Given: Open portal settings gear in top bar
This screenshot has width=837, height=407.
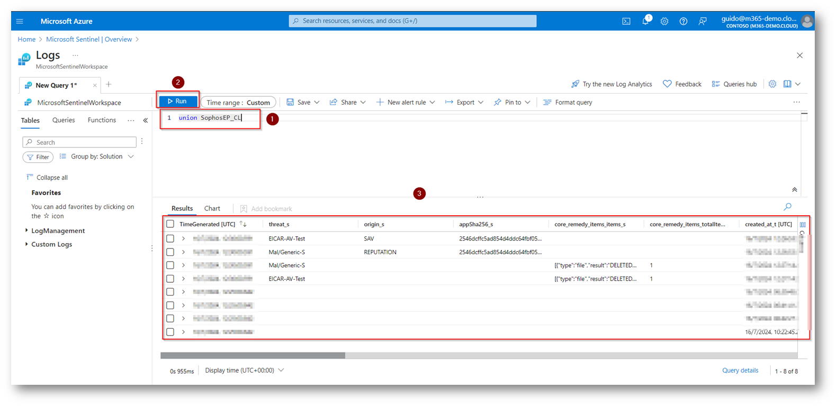Looking at the screenshot, I should point(664,21).
